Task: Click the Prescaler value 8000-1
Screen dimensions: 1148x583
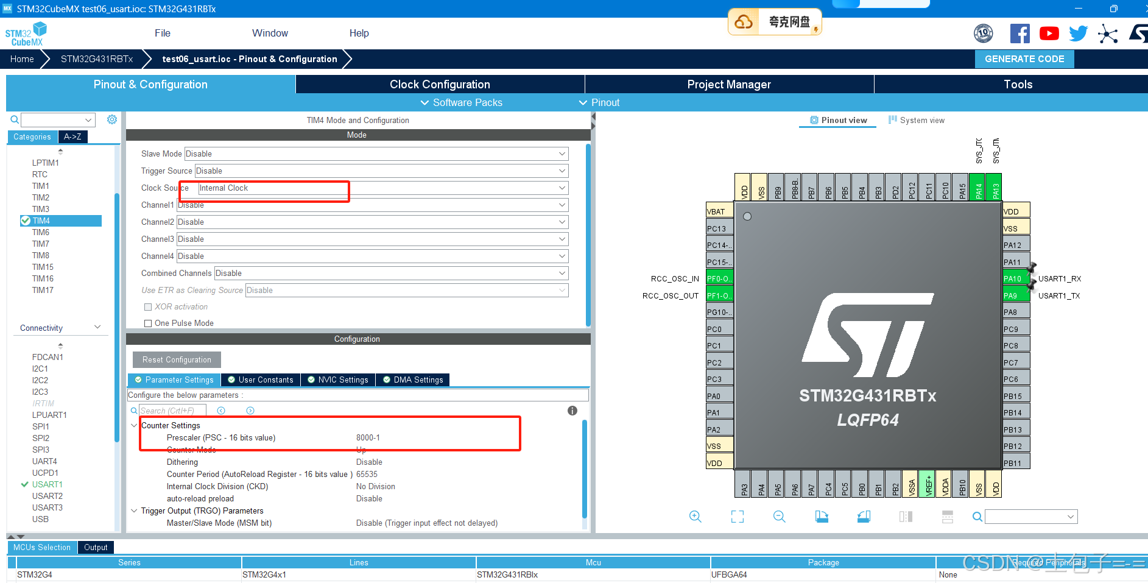Action: (x=368, y=437)
